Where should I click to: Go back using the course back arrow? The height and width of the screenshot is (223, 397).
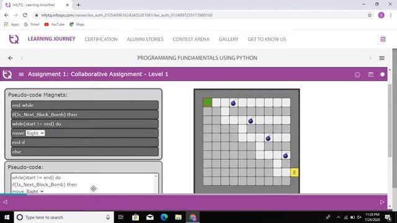(x=11, y=58)
